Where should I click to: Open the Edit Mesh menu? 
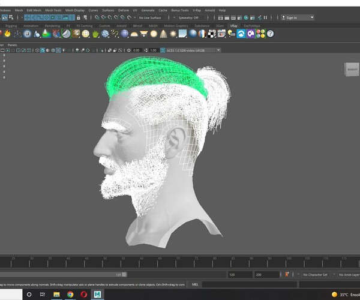tap(34, 10)
